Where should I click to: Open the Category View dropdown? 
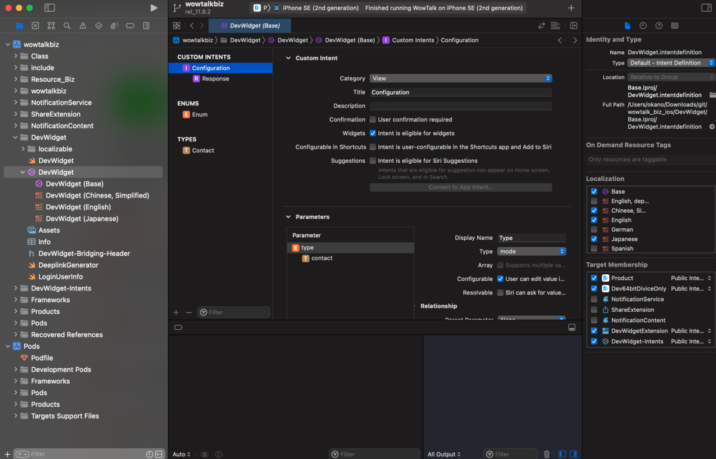tap(461, 78)
